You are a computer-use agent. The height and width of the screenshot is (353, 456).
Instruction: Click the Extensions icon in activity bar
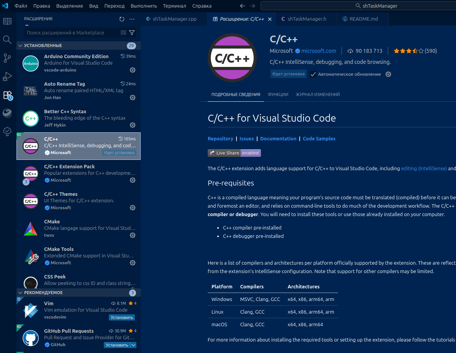(8, 95)
